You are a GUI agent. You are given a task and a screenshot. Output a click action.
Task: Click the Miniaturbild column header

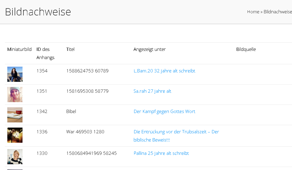click(x=19, y=49)
